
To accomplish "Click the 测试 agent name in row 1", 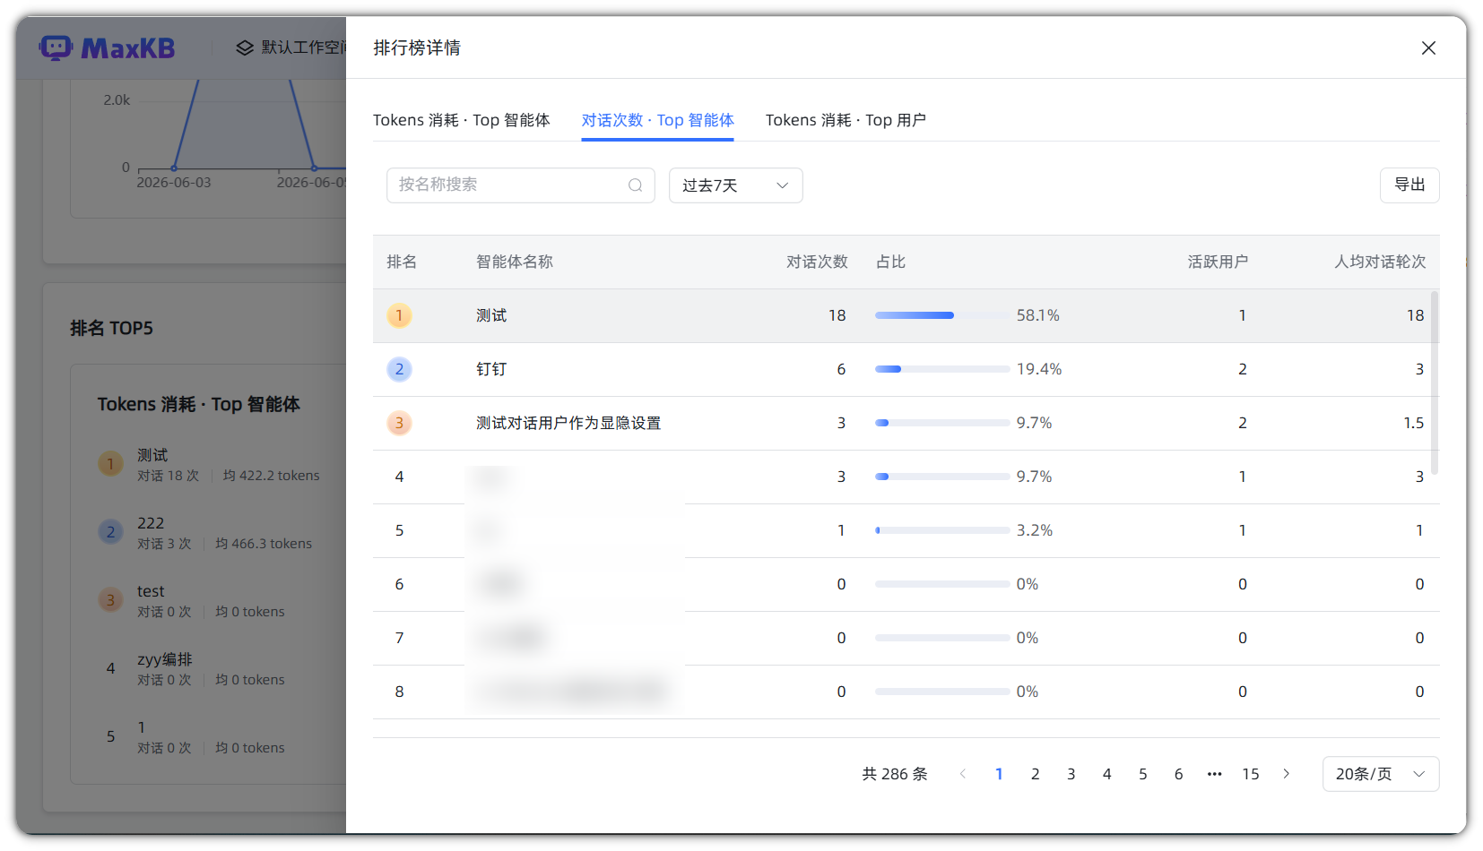I will coord(491,315).
